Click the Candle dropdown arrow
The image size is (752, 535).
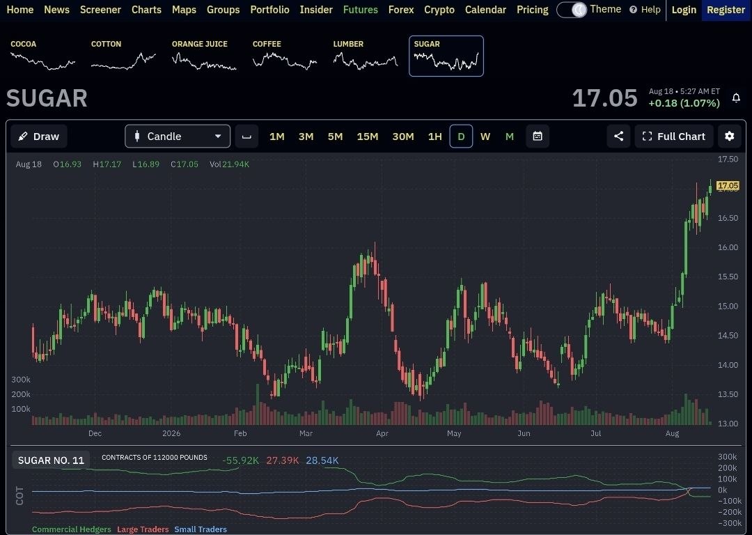pyautogui.click(x=218, y=137)
